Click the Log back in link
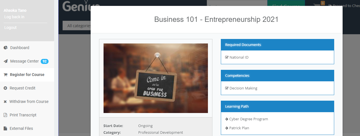Screen dimensions: 360x136 pos(14,17)
